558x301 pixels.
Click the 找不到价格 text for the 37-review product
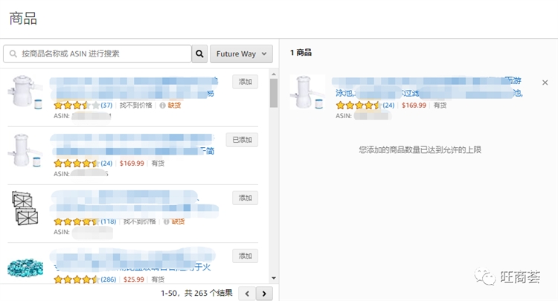pos(135,106)
